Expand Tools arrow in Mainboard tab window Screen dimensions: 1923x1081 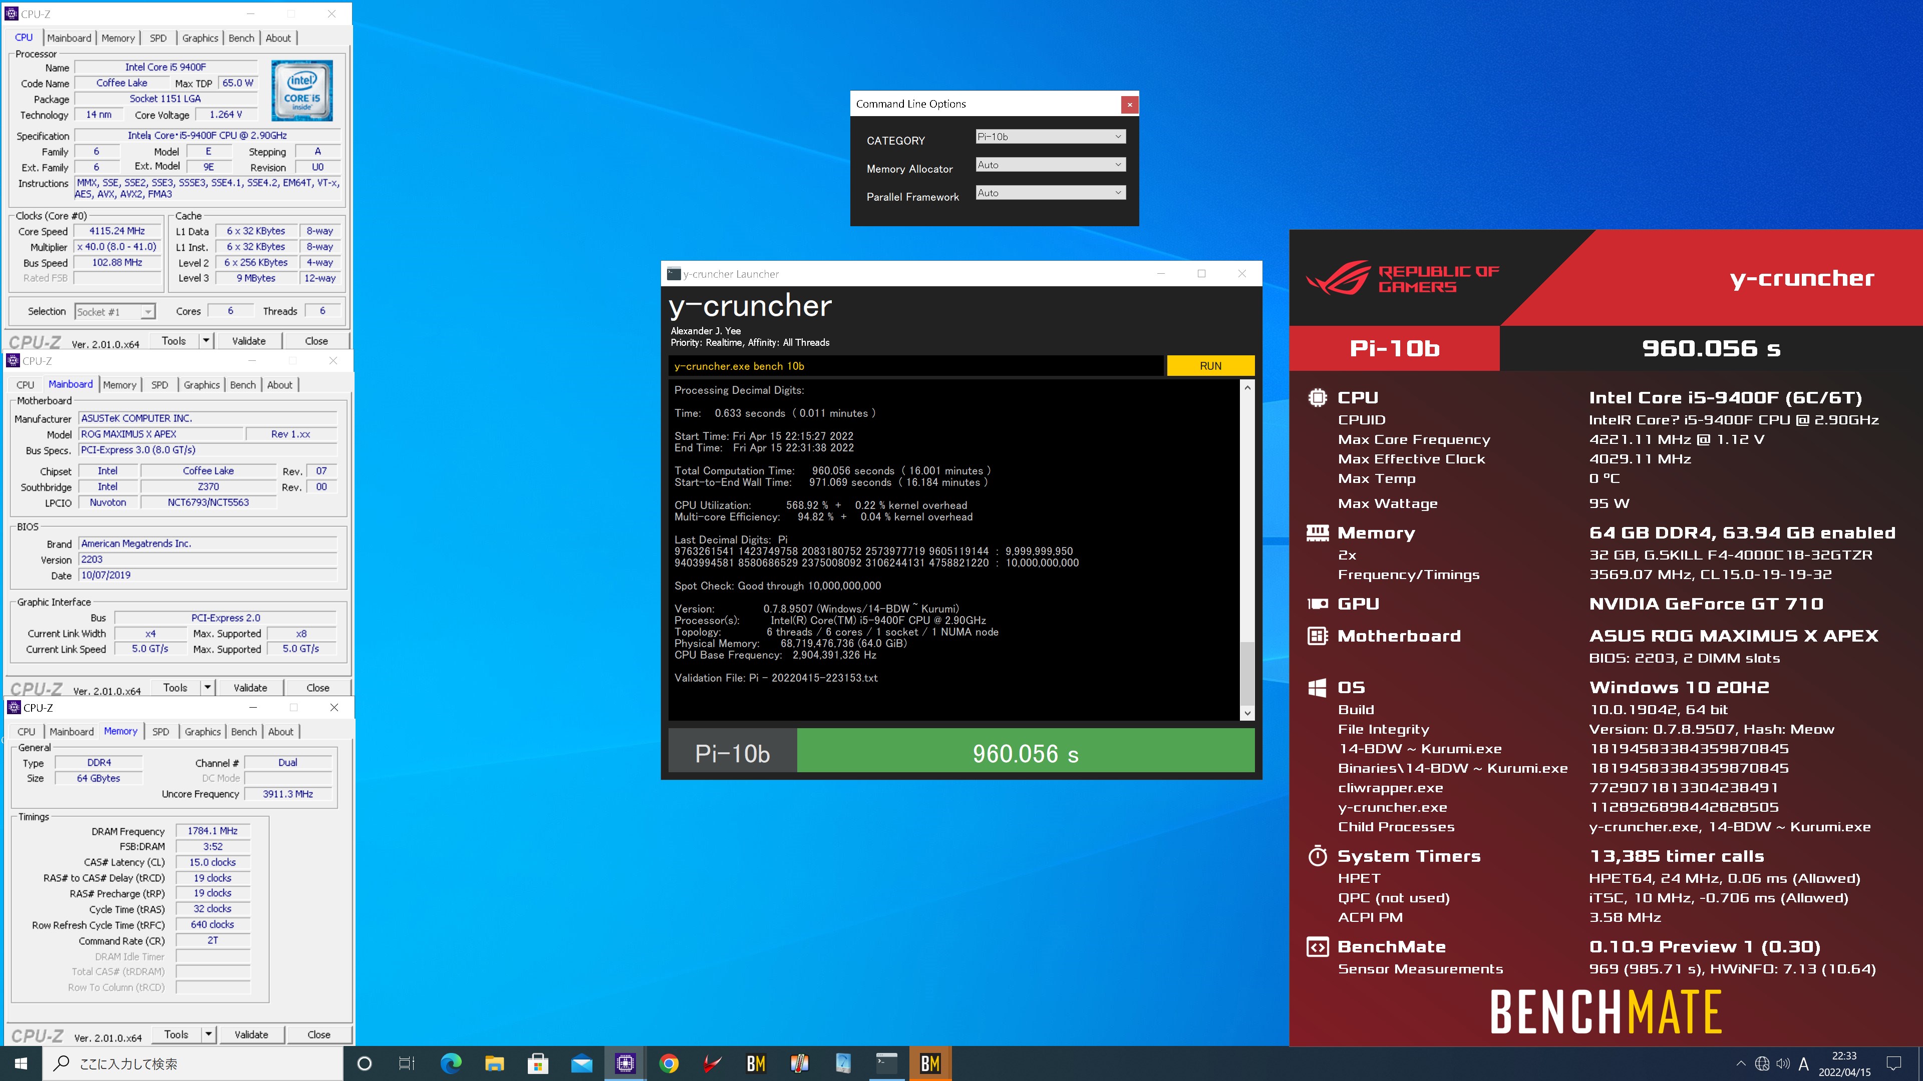coord(207,688)
